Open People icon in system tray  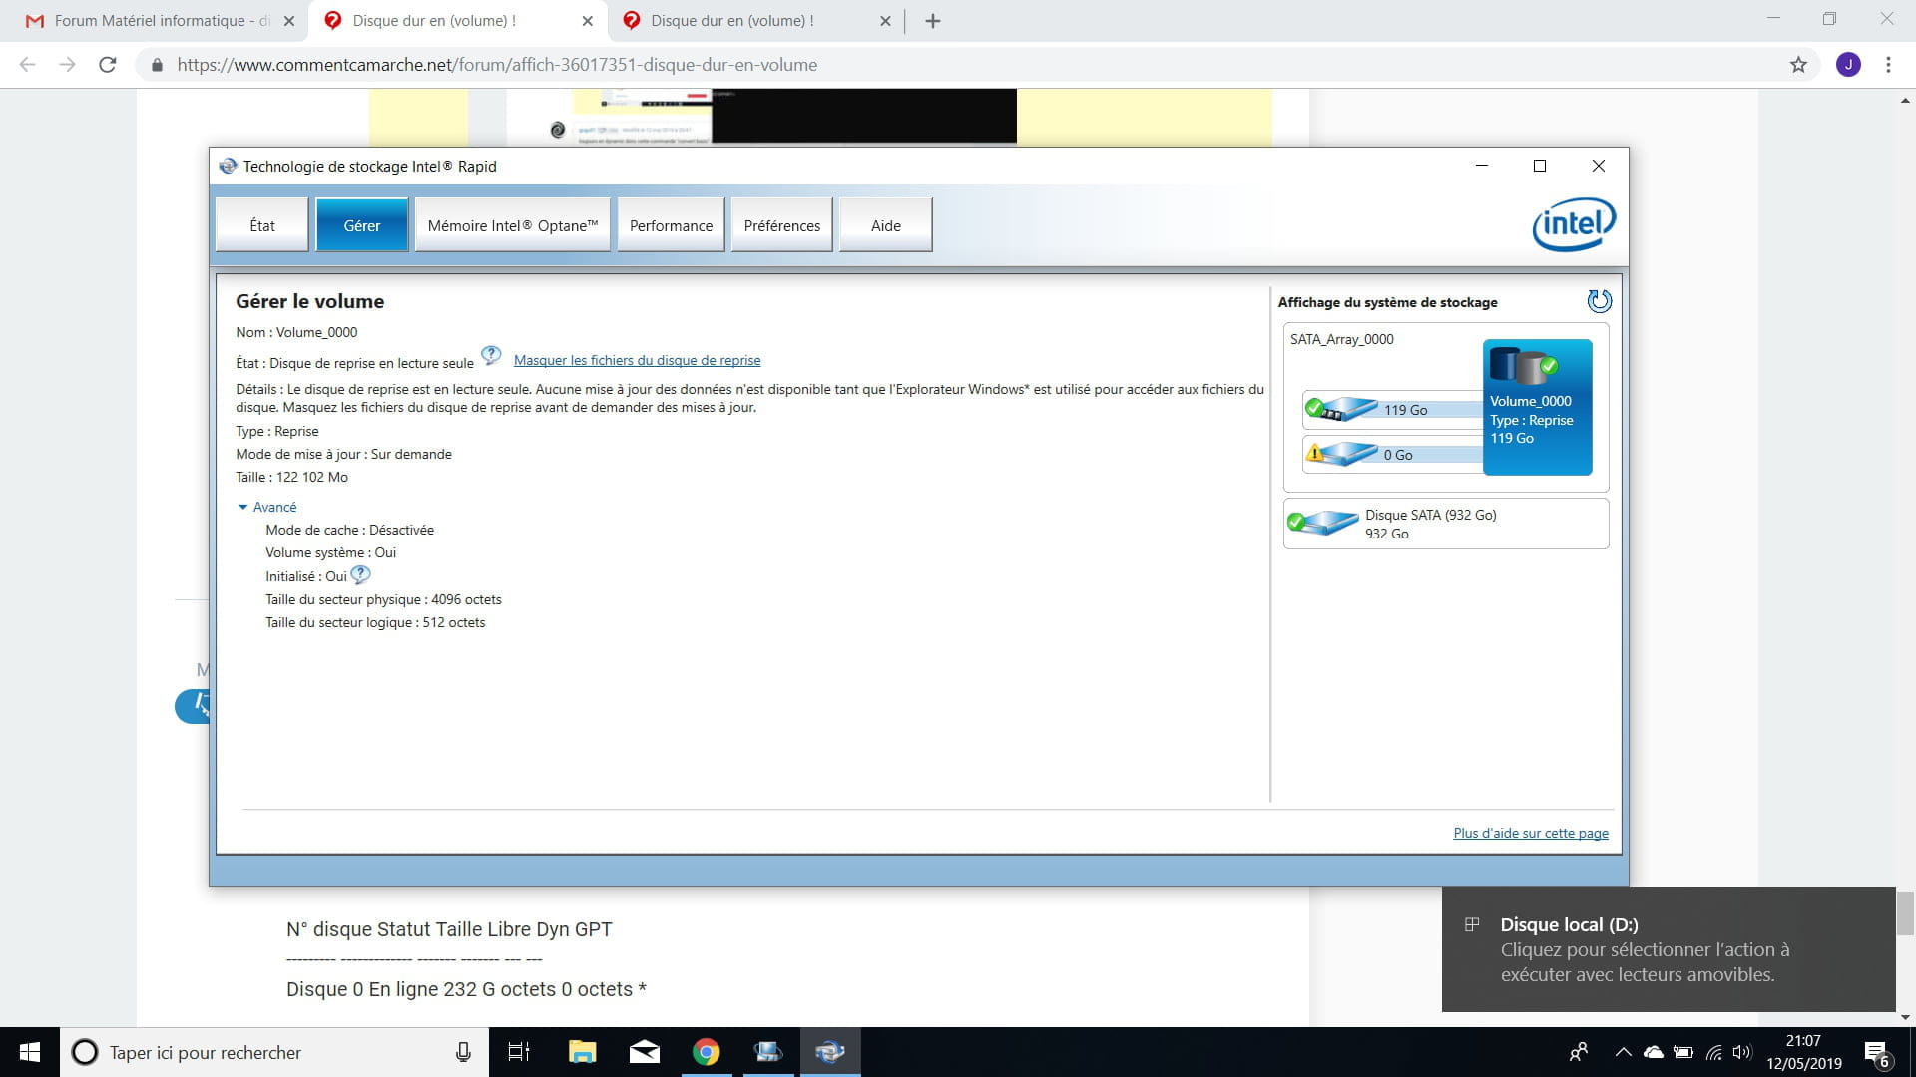point(1579,1052)
